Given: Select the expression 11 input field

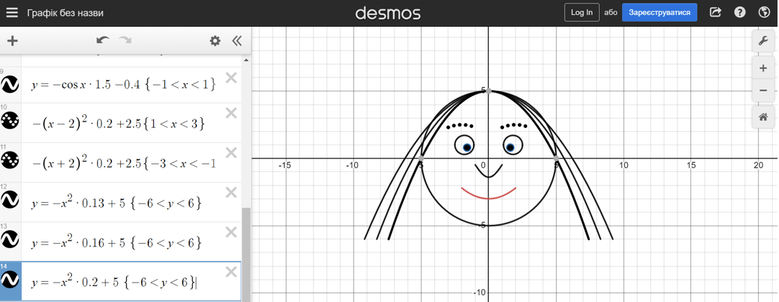Looking at the screenshot, I should tap(122, 163).
